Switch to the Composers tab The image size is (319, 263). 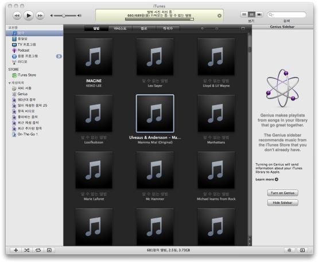pos(168,29)
